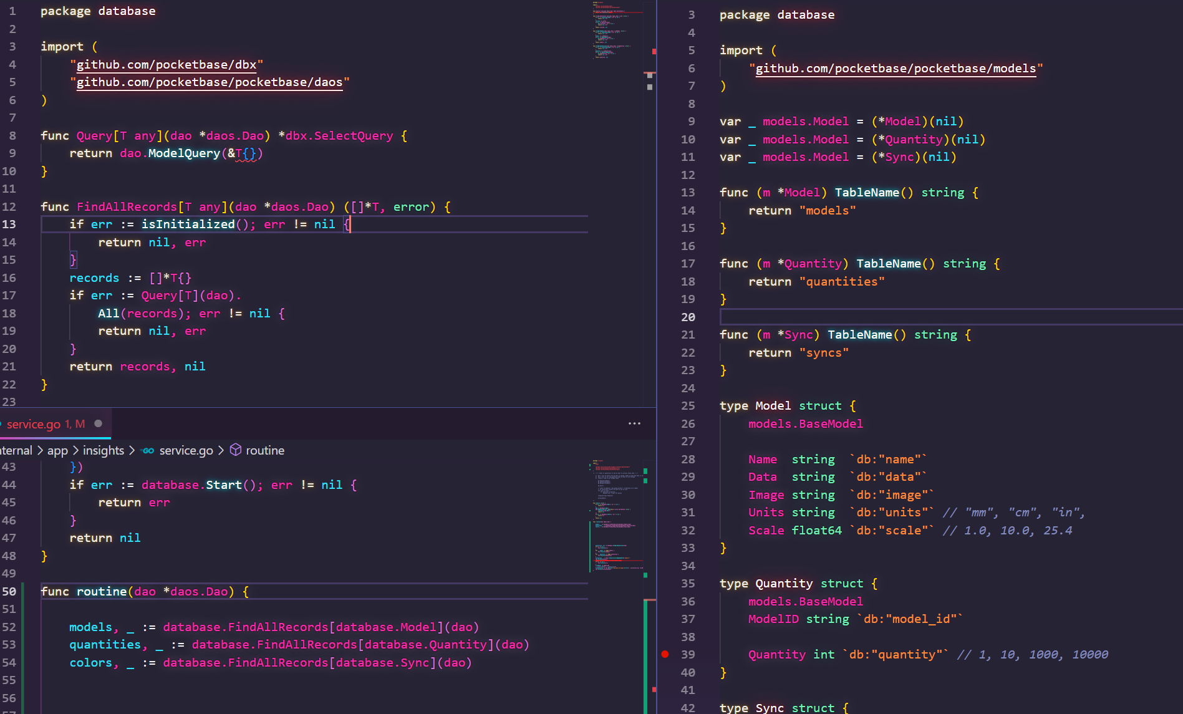Click the routine symbol icon in the breadcrumb

tap(236, 450)
